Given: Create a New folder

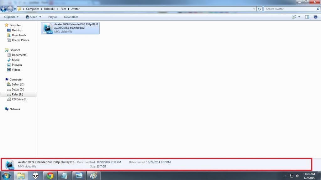Looking at the screenshot, I should click(71, 17).
